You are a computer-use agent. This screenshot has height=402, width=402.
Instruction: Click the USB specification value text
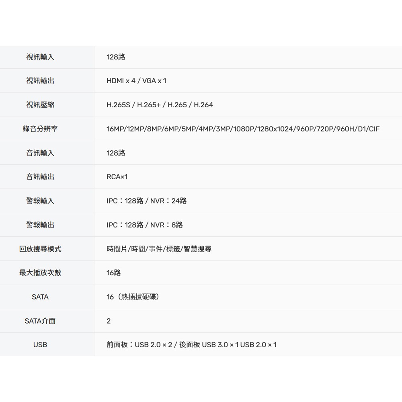[190, 345]
